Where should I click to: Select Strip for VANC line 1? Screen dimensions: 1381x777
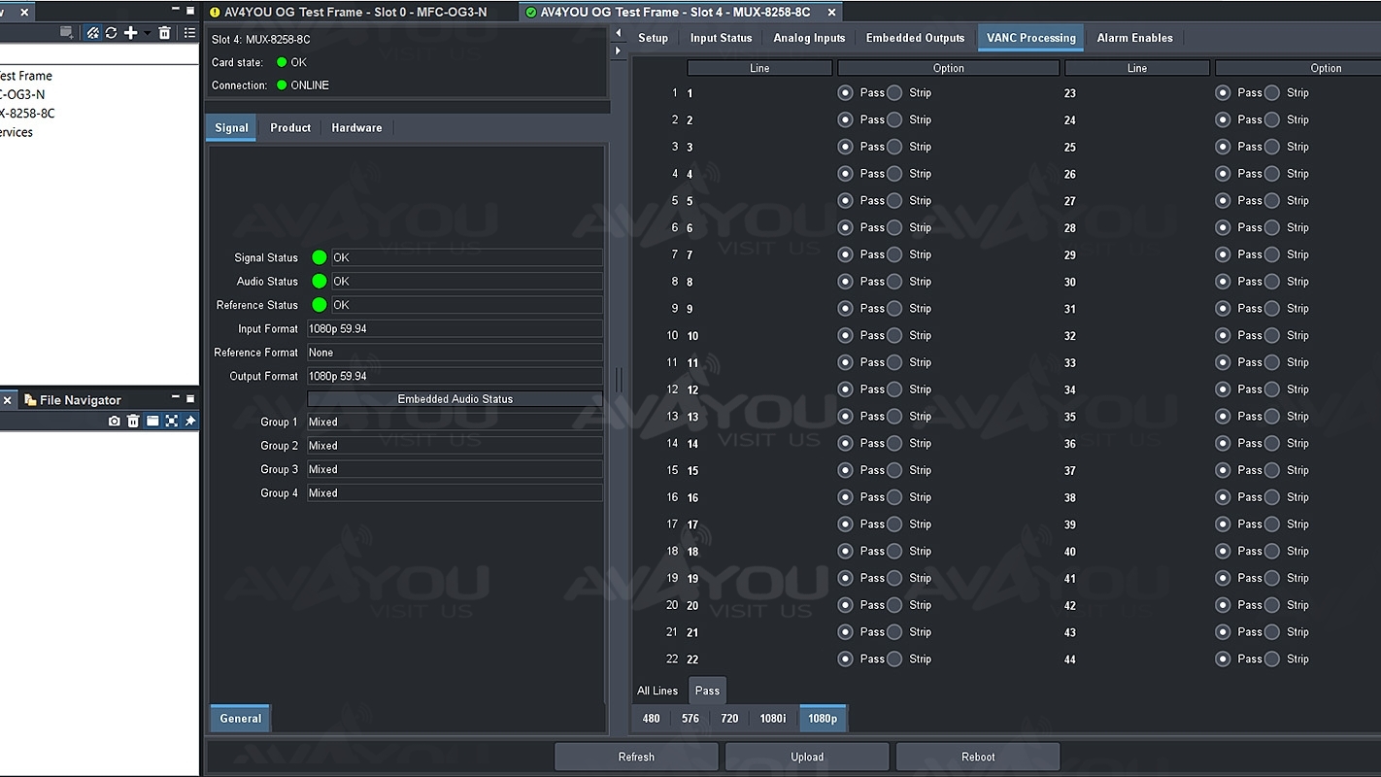(x=894, y=93)
